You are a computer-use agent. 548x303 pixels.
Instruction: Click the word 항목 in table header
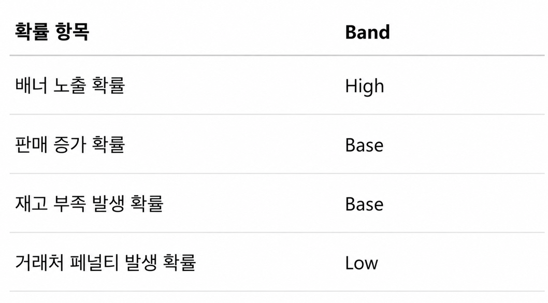(71, 32)
